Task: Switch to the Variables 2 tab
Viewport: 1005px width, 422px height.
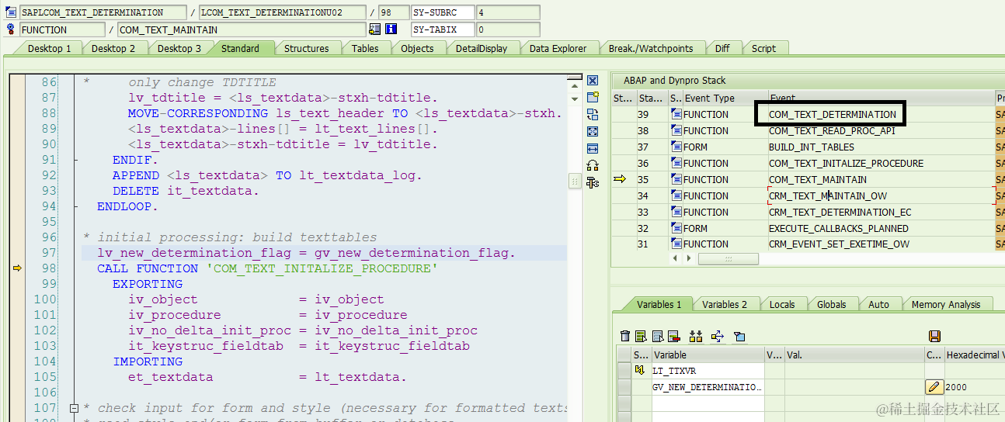Action: pyautogui.click(x=725, y=304)
